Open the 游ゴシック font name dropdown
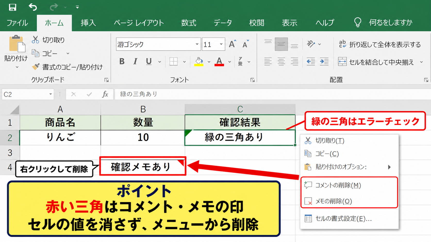Screen dimensions: 431x242 point(197,44)
